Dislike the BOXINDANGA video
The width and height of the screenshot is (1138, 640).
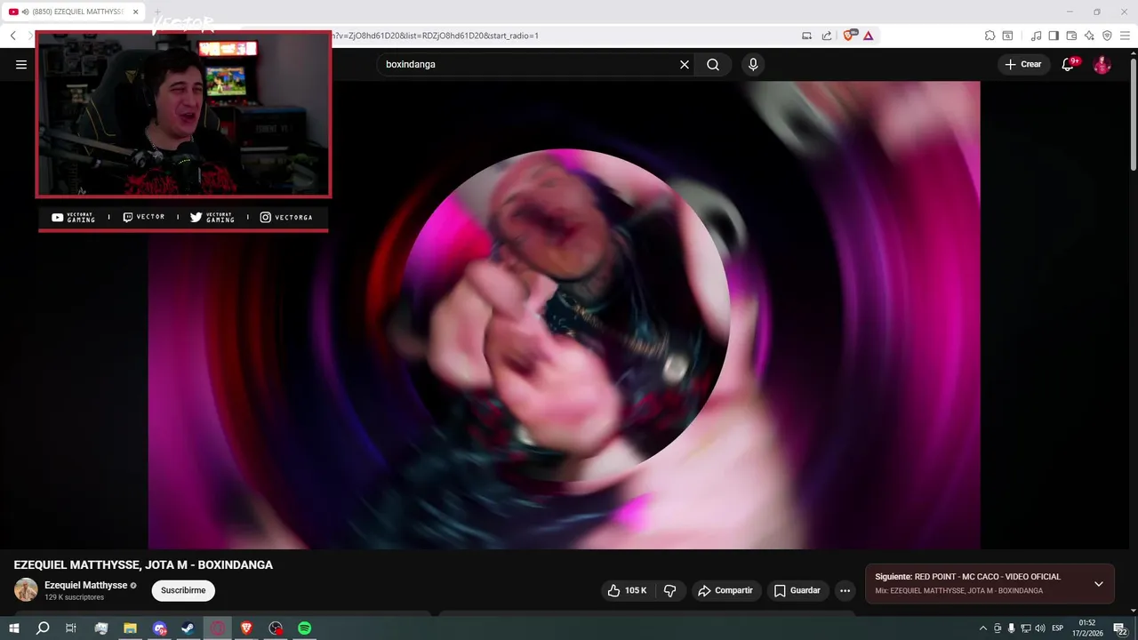[x=670, y=591]
